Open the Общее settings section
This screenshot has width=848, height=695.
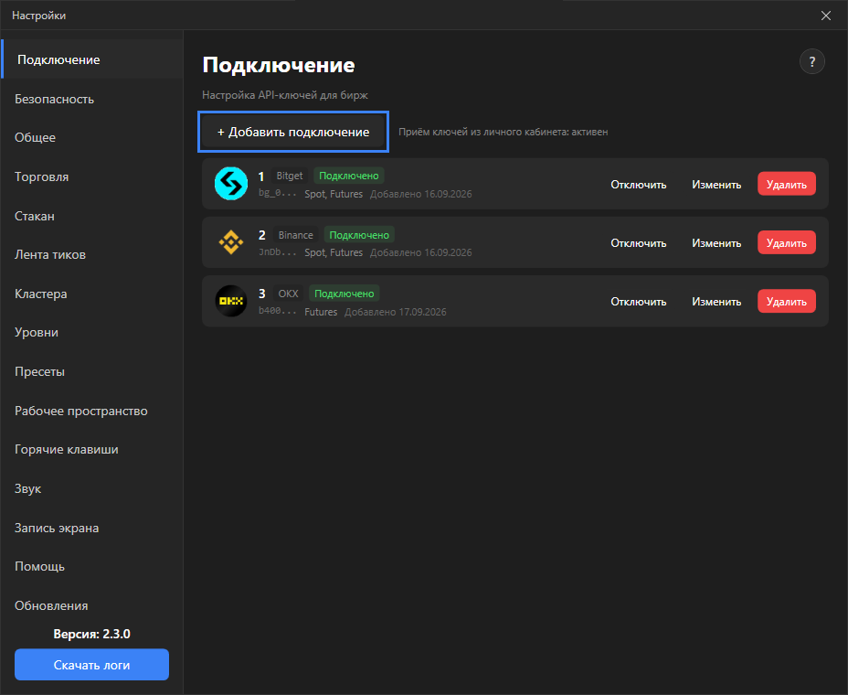92,137
